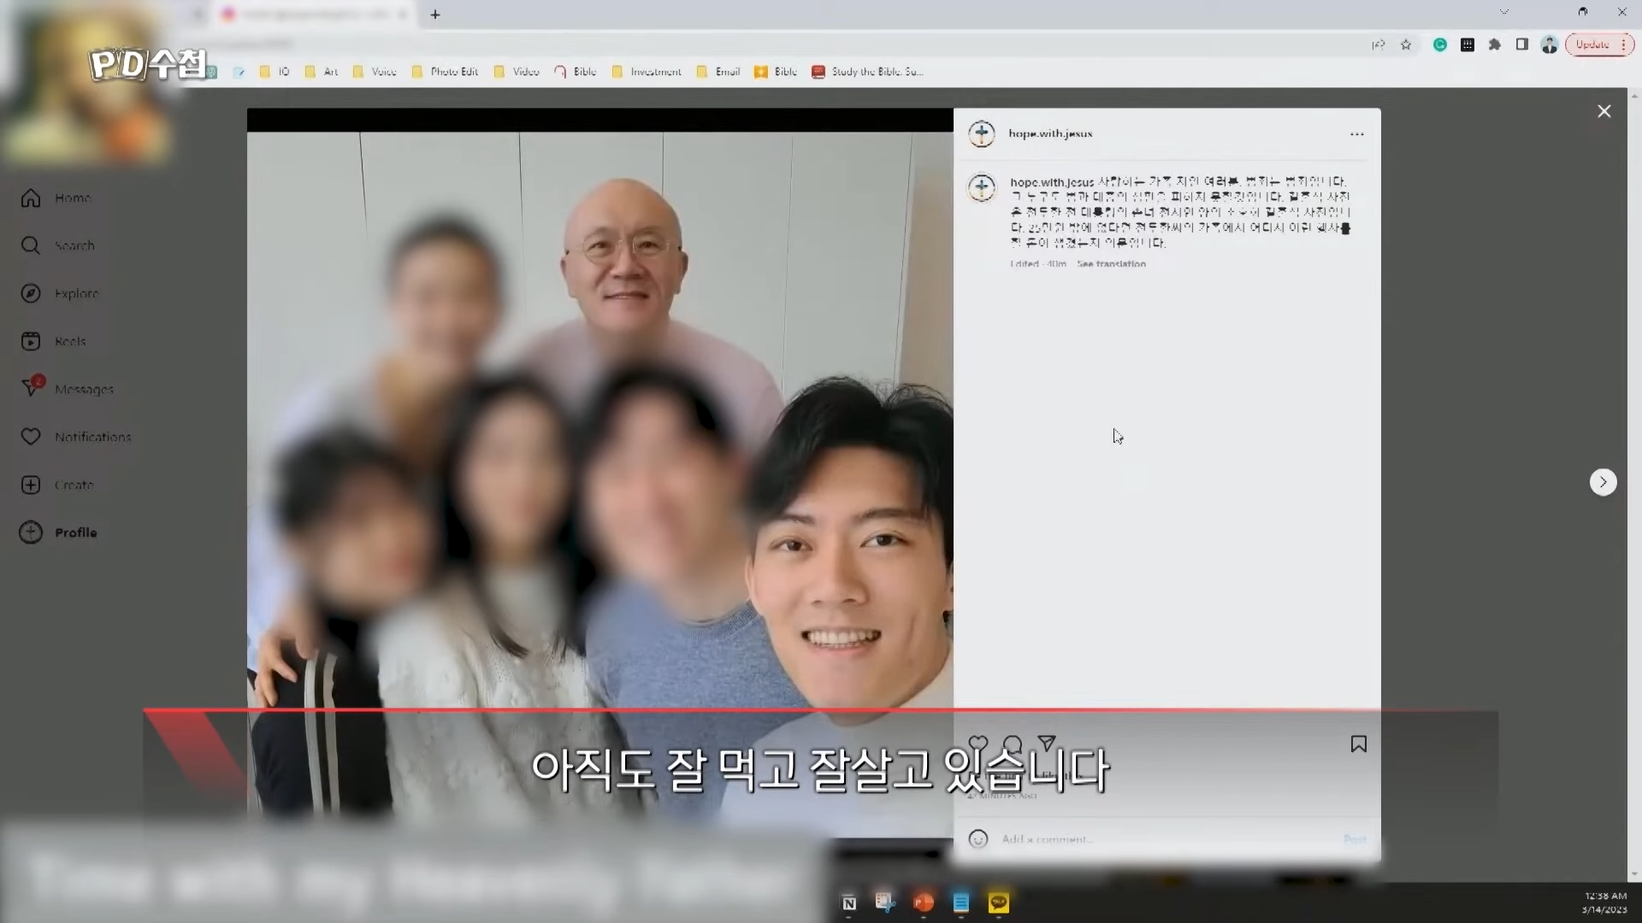
Task: Save the post with the bookmark icon
Action: [1359, 744]
